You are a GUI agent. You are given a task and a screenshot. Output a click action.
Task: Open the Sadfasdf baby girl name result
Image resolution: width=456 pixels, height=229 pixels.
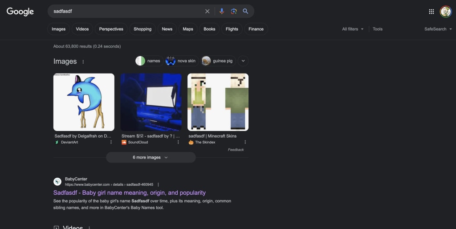(130, 192)
